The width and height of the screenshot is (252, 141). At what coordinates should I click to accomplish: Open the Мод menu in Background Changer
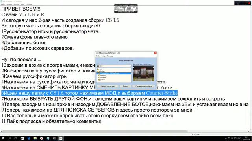tap(103, 56)
